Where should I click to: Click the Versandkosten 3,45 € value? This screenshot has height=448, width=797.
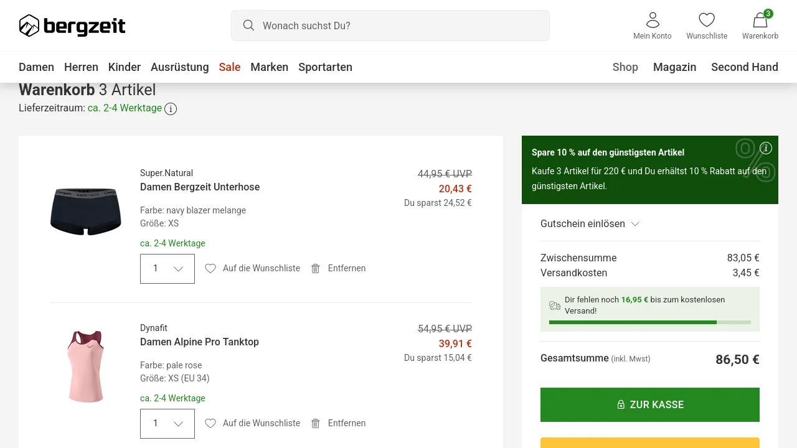pyautogui.click(x=746, y=273)
